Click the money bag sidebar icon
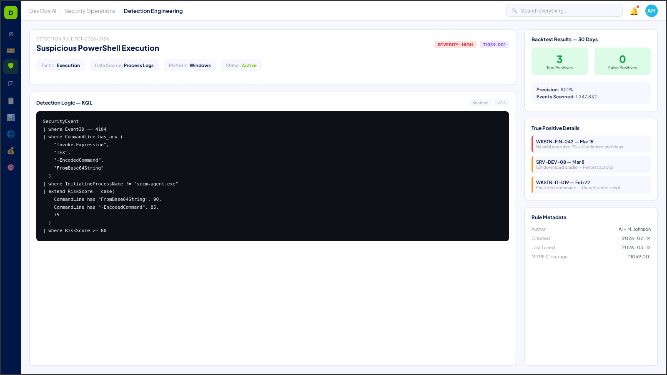The height and width of the screenshot is (375, 667). click(x=11, y=150)
